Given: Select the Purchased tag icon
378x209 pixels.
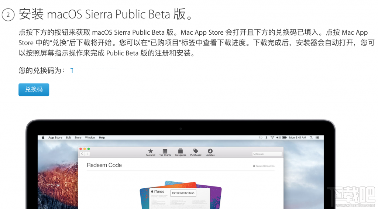Looking at the screenshot, I should (196, 153).
